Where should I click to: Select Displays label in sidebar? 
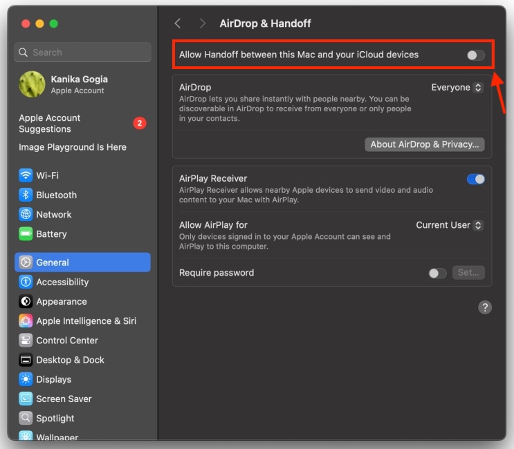(x=54, y=380)
